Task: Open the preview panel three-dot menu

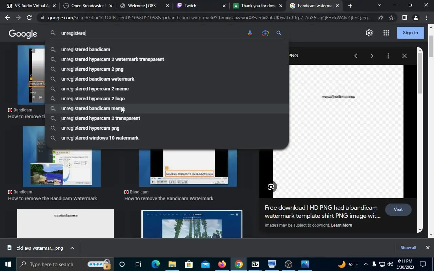Action: (x=388, y=56)
